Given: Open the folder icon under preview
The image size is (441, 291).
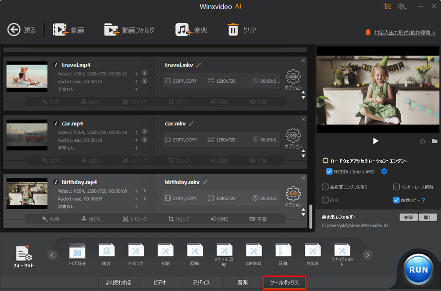Looking at the screenshot, I should click(x=435, y=141).
